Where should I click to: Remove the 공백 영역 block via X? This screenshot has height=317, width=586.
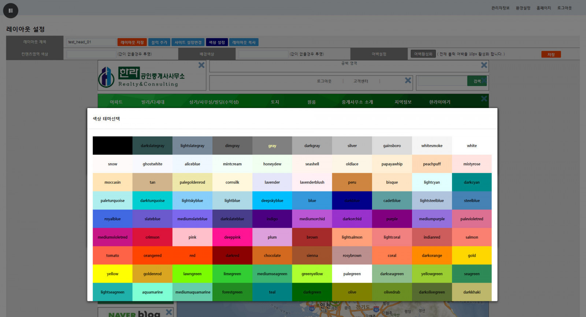tap(484, 65)
